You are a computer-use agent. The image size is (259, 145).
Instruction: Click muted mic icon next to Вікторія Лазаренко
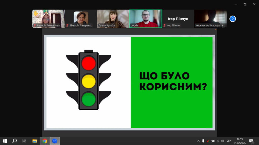point(67,25)
